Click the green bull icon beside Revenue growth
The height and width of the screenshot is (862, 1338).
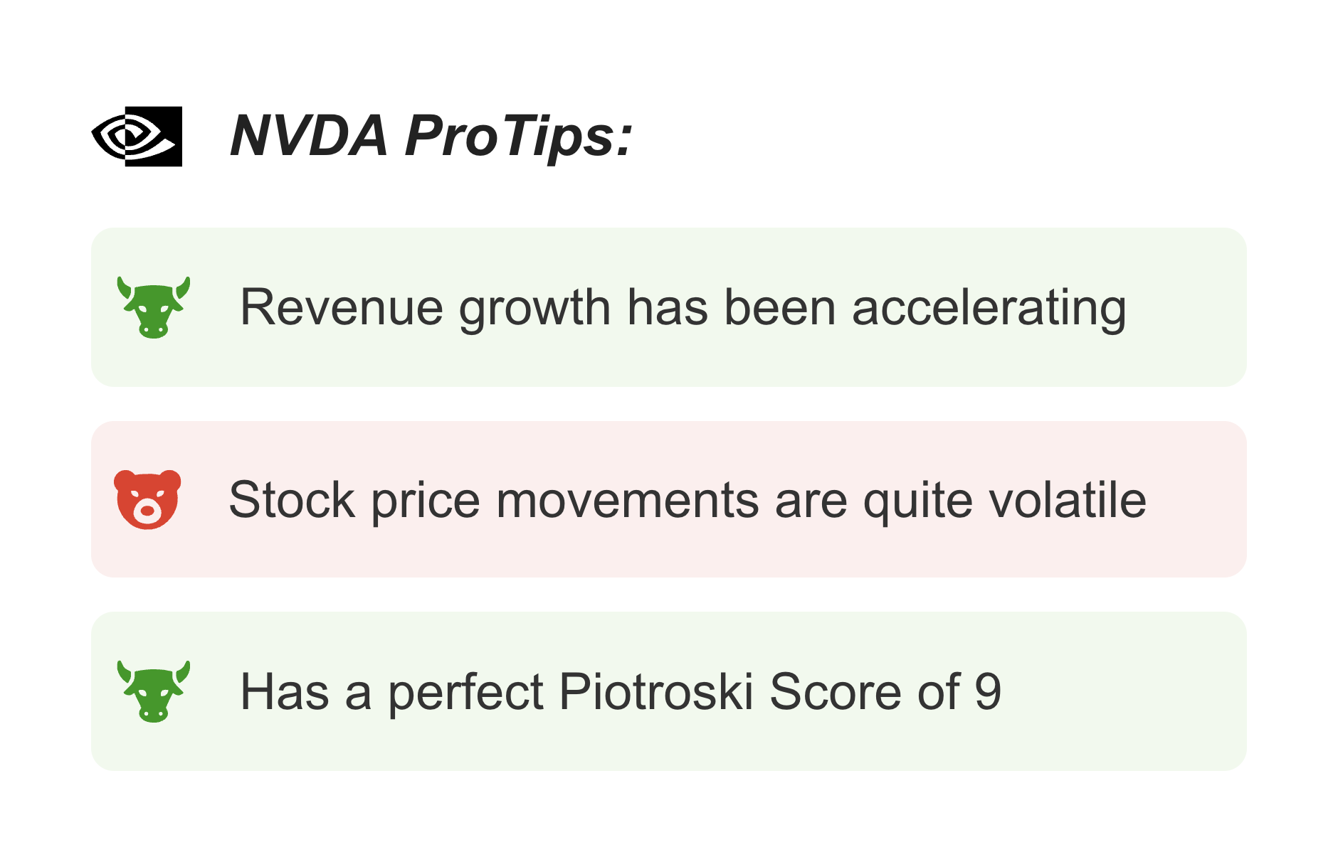[154, 307]
